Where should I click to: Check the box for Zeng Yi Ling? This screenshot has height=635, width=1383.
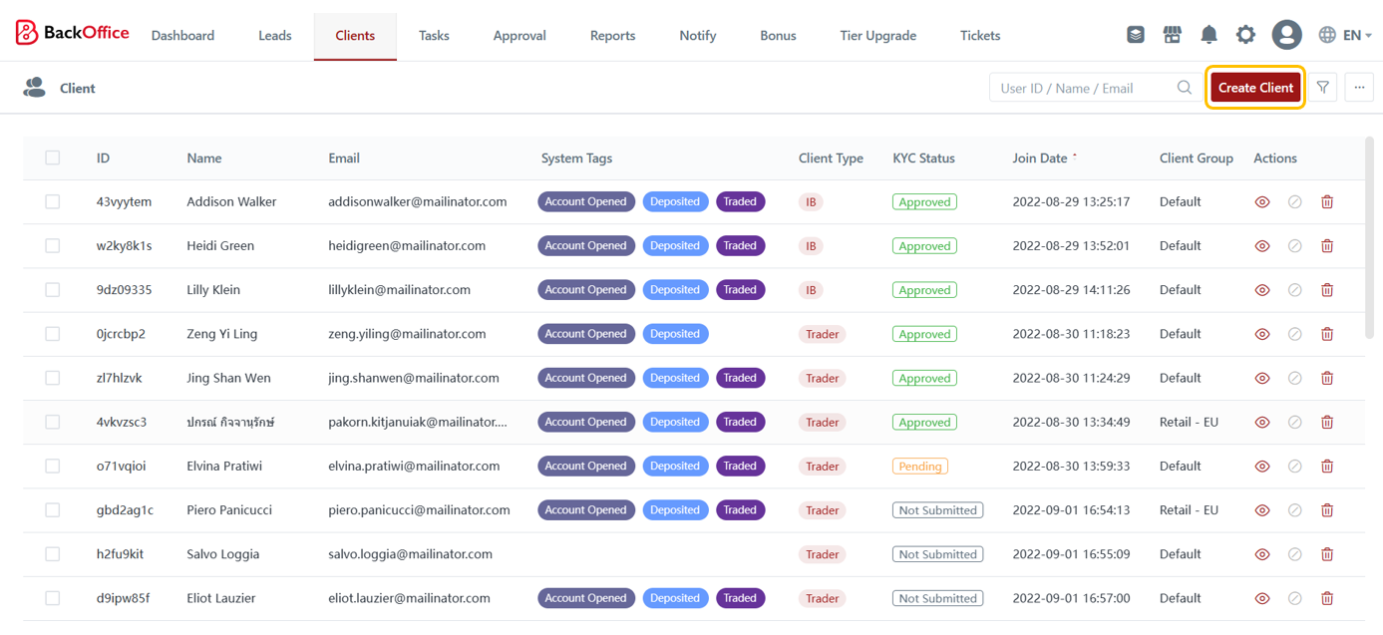pyautogui.click(x=53, y=334)
